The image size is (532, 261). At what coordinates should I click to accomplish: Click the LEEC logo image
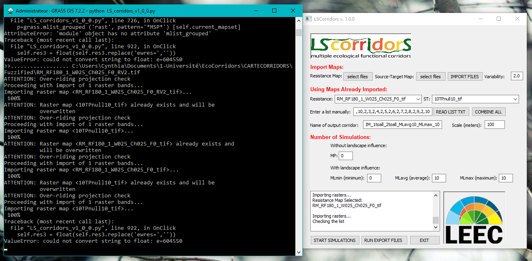coord(474,217)
